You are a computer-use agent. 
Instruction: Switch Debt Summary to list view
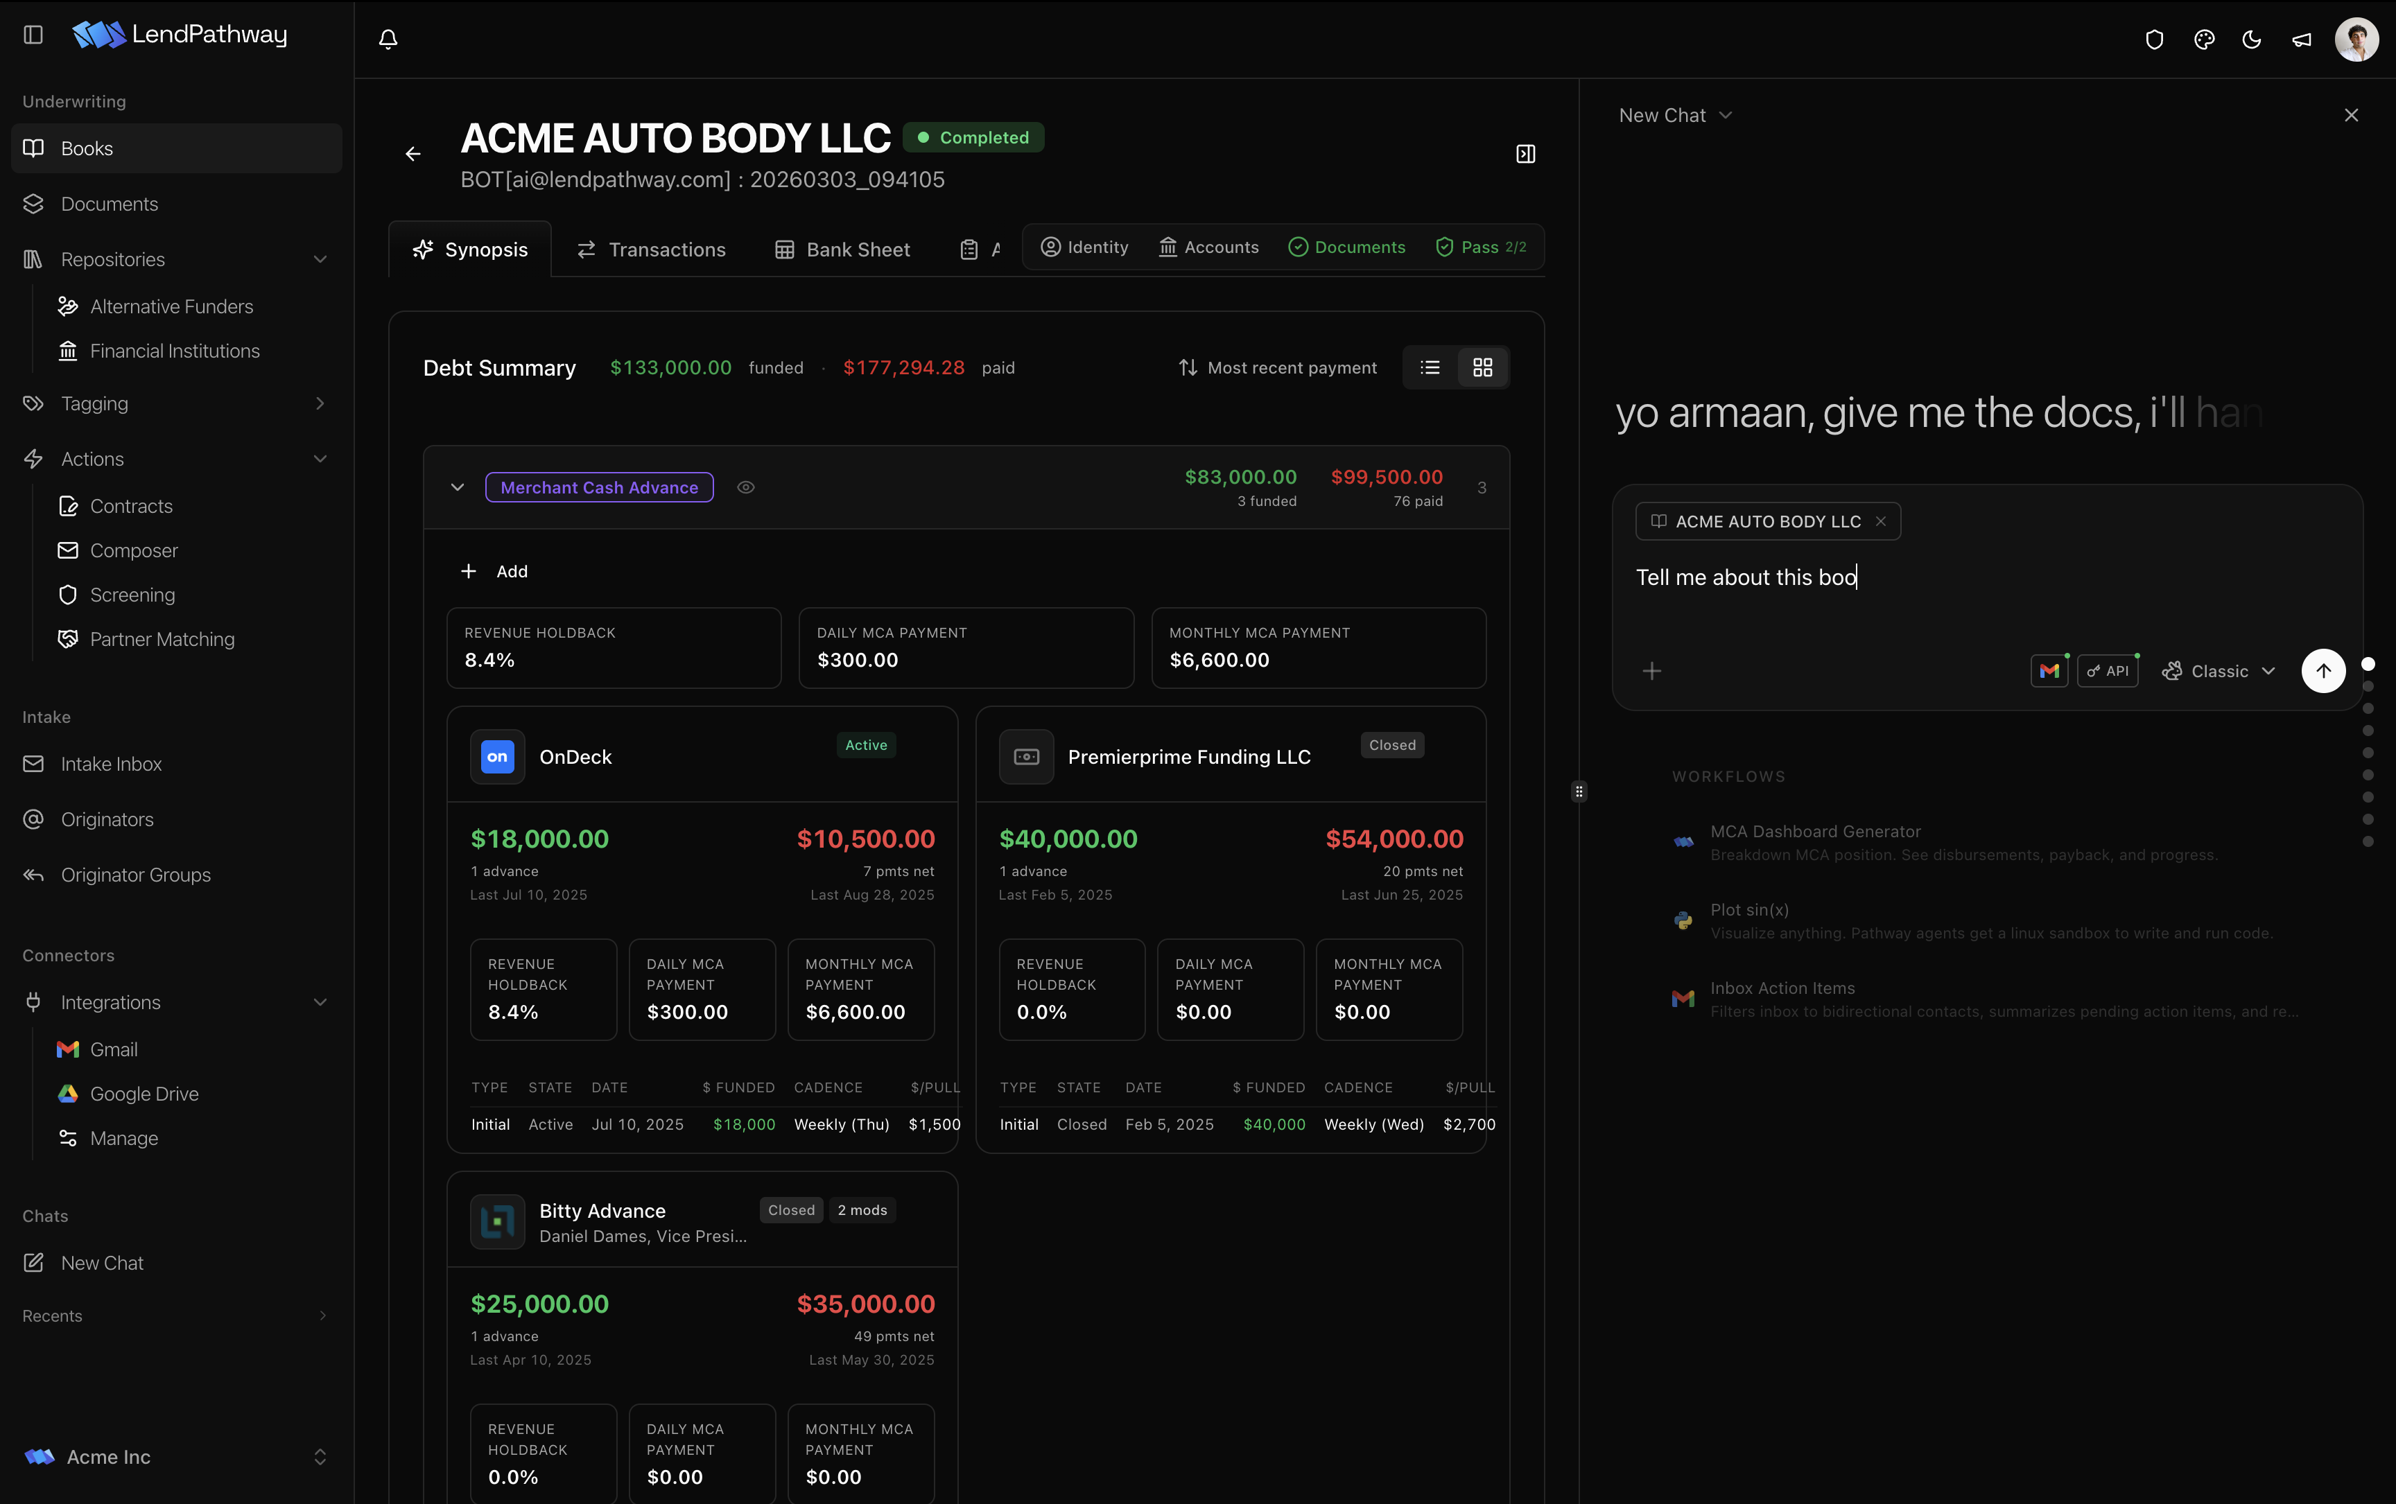(x=1430, y=368)
